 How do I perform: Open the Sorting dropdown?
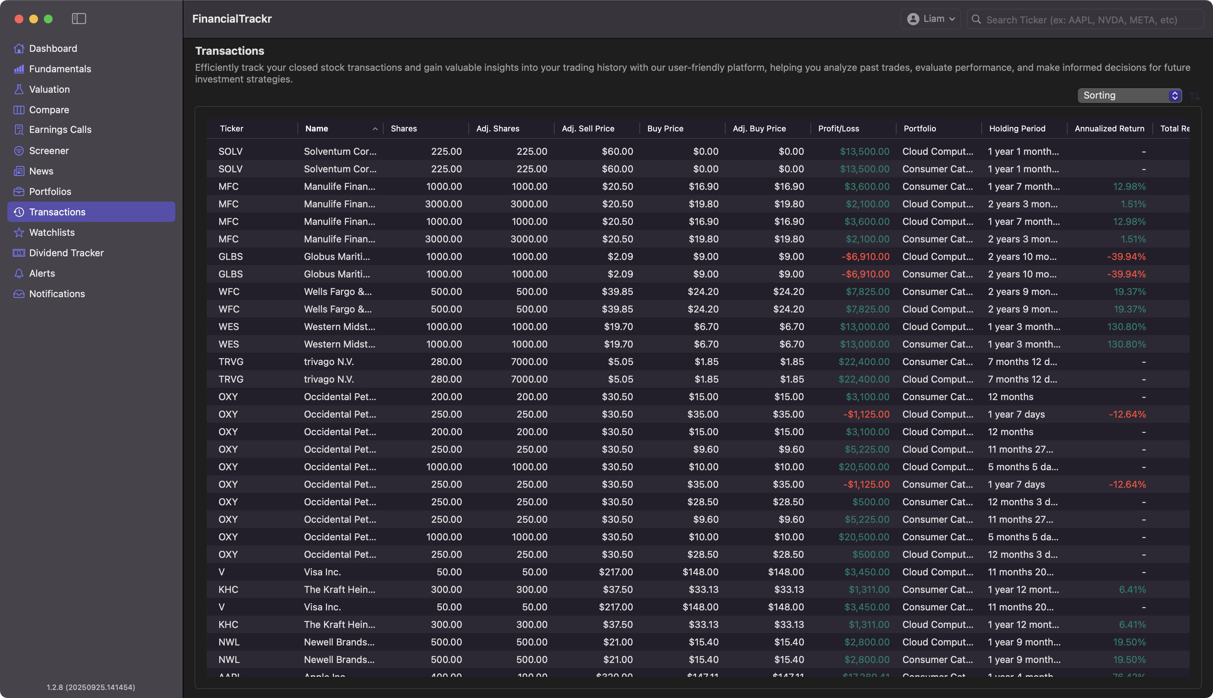point(1129,95)
